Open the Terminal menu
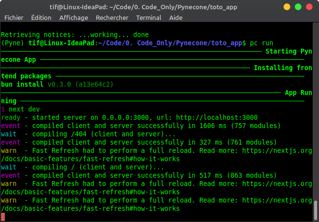This screenshot has width=319, height=222. [x=149, y=18]
